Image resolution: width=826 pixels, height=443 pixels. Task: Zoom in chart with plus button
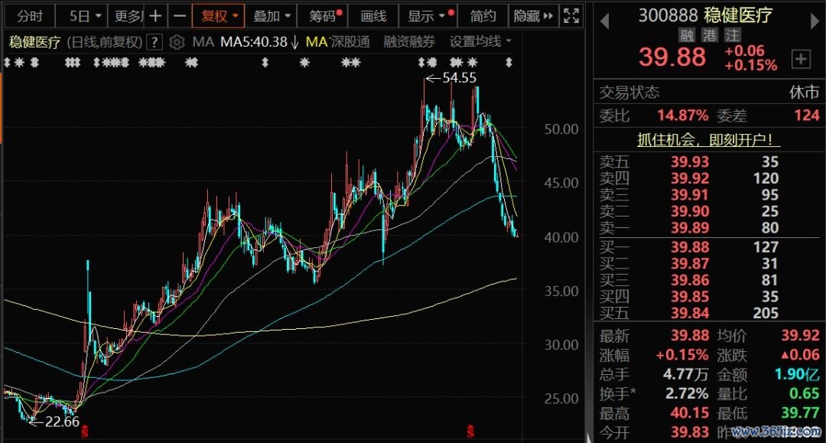[155, 16]
